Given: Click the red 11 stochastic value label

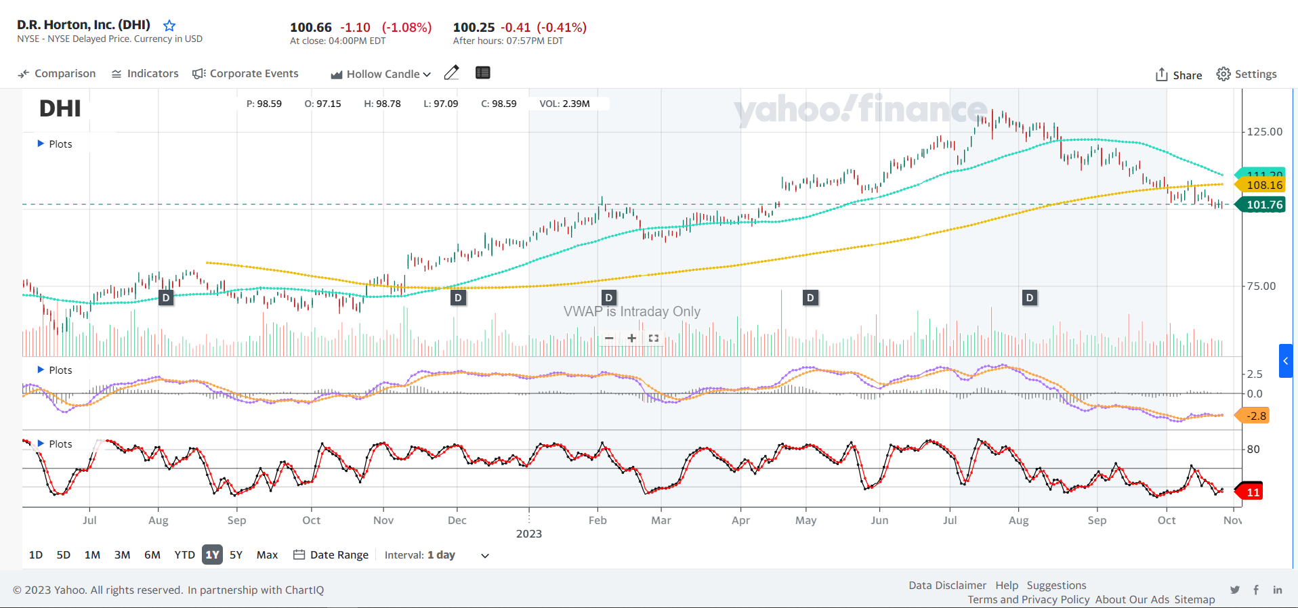Looking at the screenshot, I should [1250, 492].
